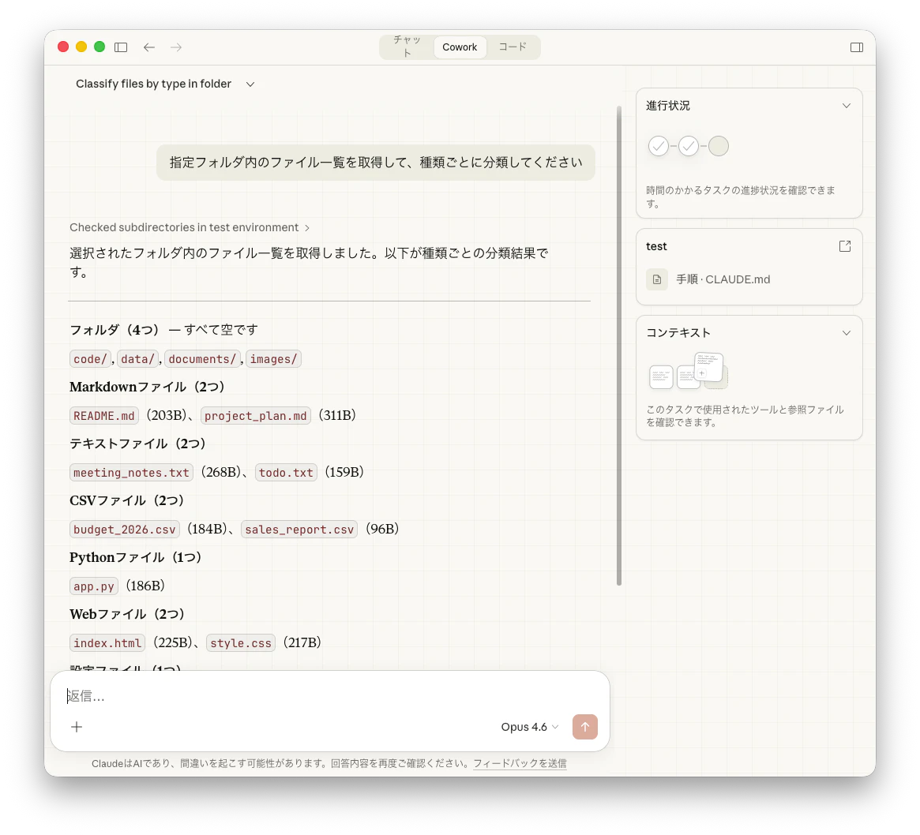Click the 返信 reply input field
Screen dimensions: 920x835
(330, 697)
